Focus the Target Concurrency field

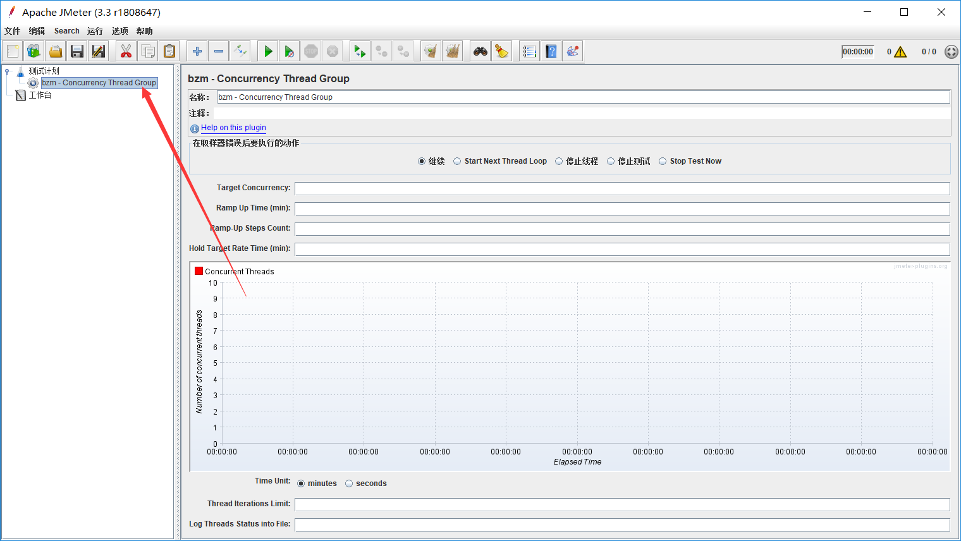[x=622, y=188]
